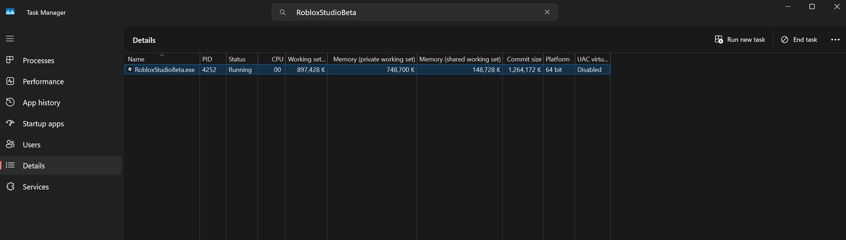Open the Services gear icon
This screenshot has width=846, height=240.
point(10,186)
